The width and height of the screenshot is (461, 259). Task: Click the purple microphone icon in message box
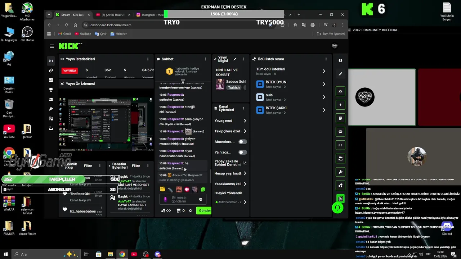(166, 199)
